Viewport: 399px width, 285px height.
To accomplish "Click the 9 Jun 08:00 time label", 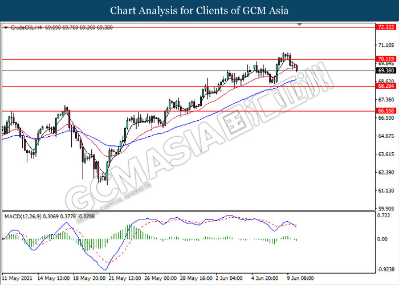I will [x=300, y=278].
